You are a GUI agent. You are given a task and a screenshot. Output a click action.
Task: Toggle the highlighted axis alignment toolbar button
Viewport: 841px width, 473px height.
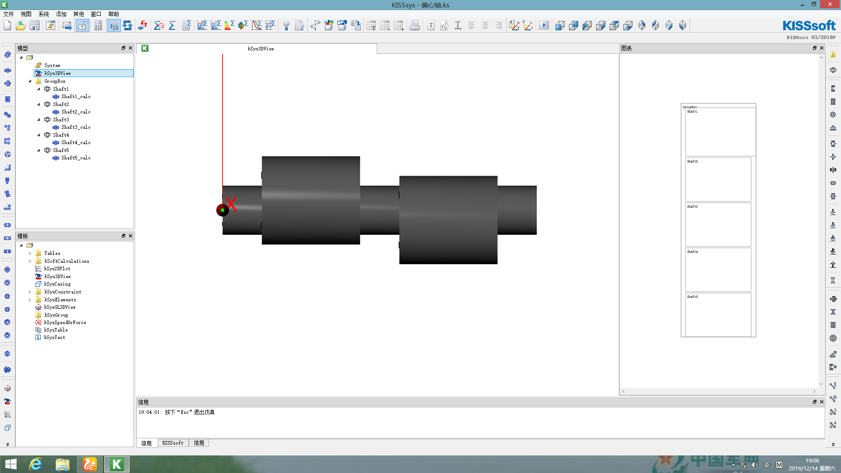coord(114,25)
